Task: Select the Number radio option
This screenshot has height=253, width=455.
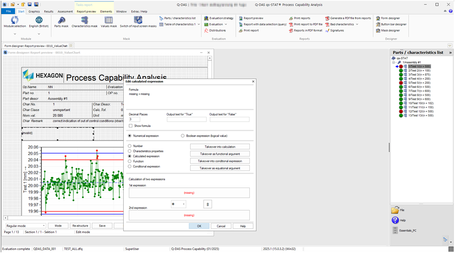Action: (x=130, y=146)
